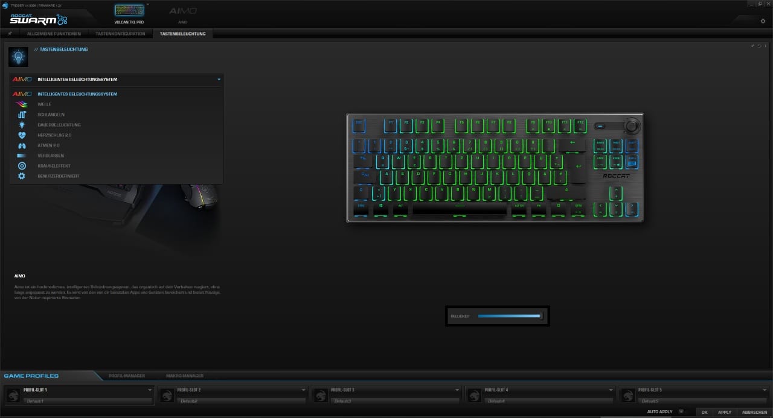Image resolution: width=773 pixels, height=418 pixels.
Task: Collapse the lighting mode dropdown arrow
Action: [219, 79]
